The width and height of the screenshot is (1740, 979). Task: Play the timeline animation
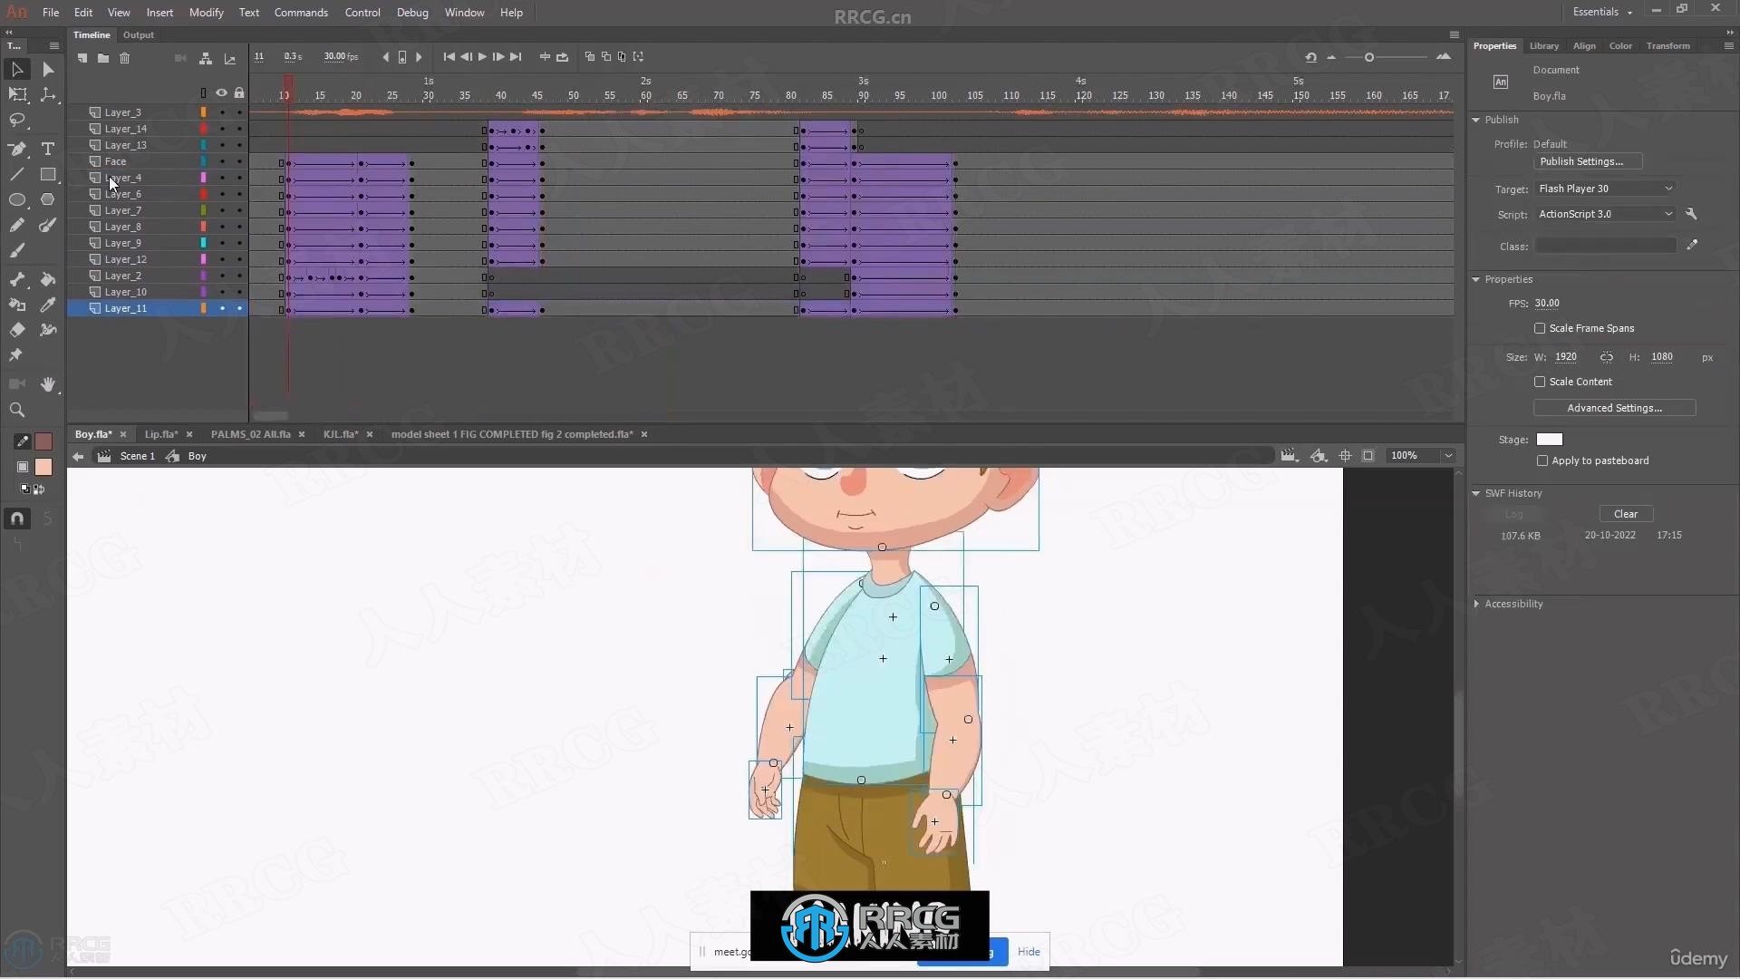pyautogui.click(x=482, y=57)
